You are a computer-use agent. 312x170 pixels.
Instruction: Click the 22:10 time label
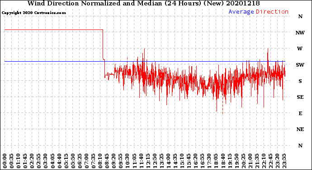pos(264,161)
